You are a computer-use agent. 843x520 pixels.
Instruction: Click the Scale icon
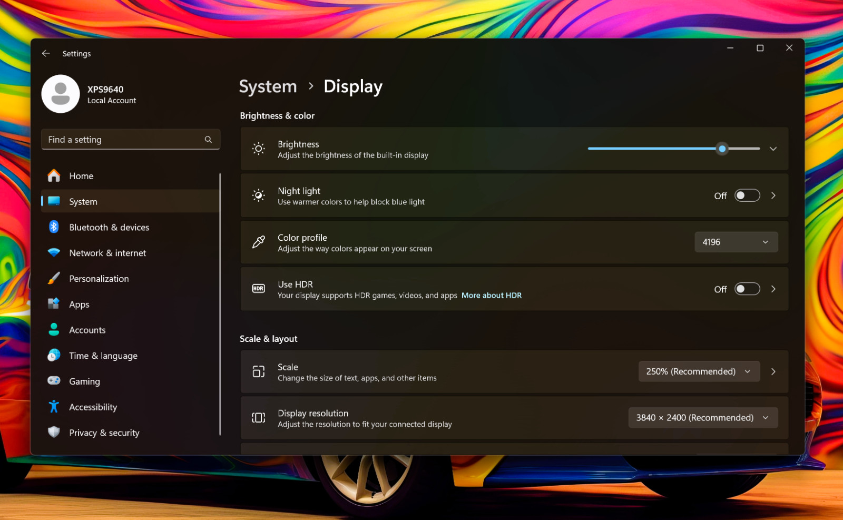(258, 371)
